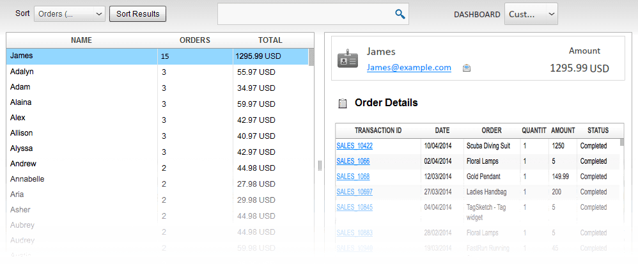
Task: Open transaction SALES_10422
Action: (x=354, y=146)
